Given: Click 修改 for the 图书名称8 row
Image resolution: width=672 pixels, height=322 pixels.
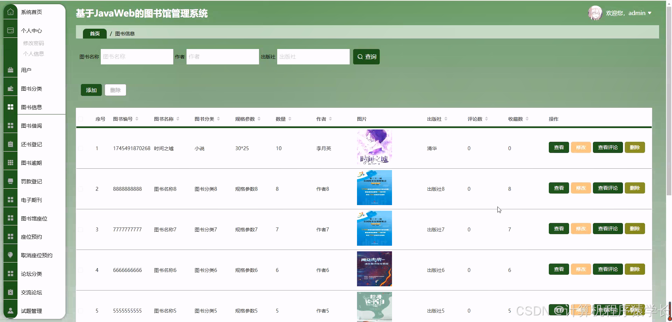Looking at the screenshot, I should point(581,188).
